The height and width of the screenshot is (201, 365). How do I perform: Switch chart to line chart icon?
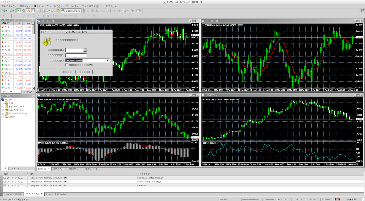click(x=97, y=11)
